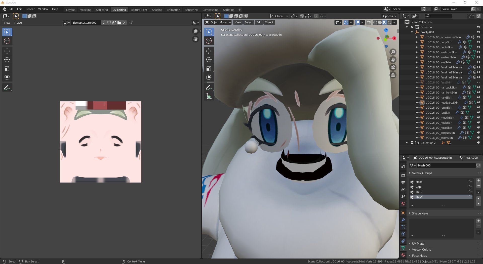Screen dimensions: 483x264
Task: Expand the UV Maps panel
Action: [410, 244]
